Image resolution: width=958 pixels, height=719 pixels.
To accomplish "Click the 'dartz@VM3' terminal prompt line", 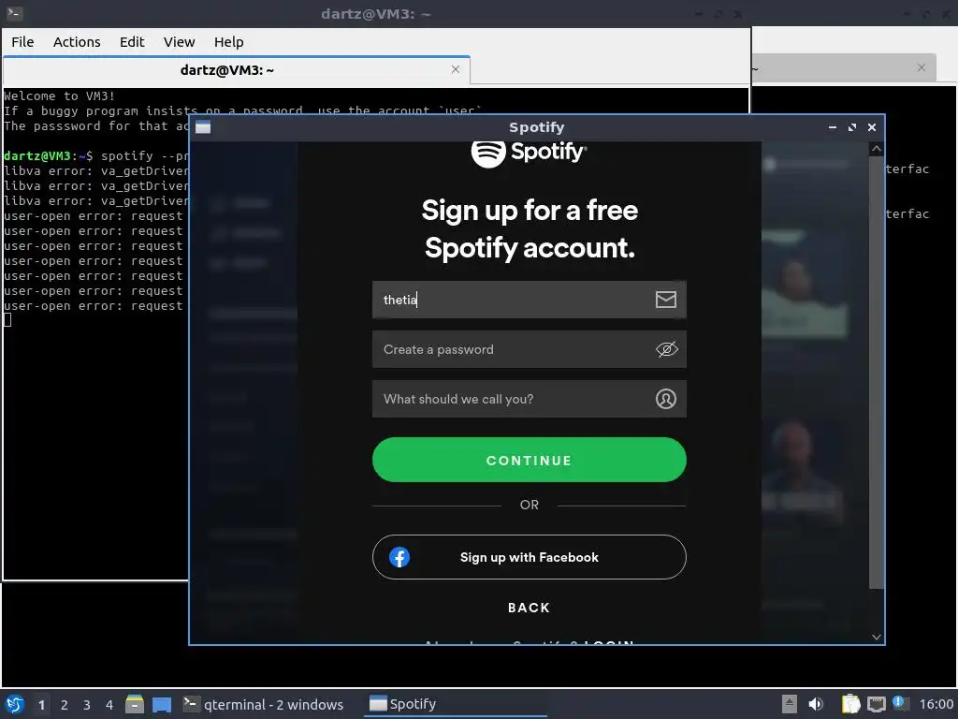I will tap(95, 156).
